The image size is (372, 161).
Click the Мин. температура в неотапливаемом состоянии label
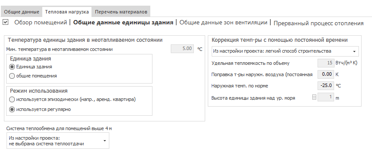(x=60, y=50)
